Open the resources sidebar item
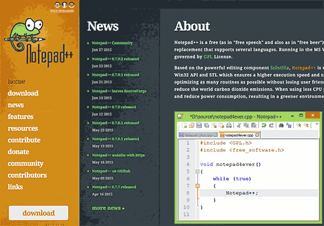 23,129
